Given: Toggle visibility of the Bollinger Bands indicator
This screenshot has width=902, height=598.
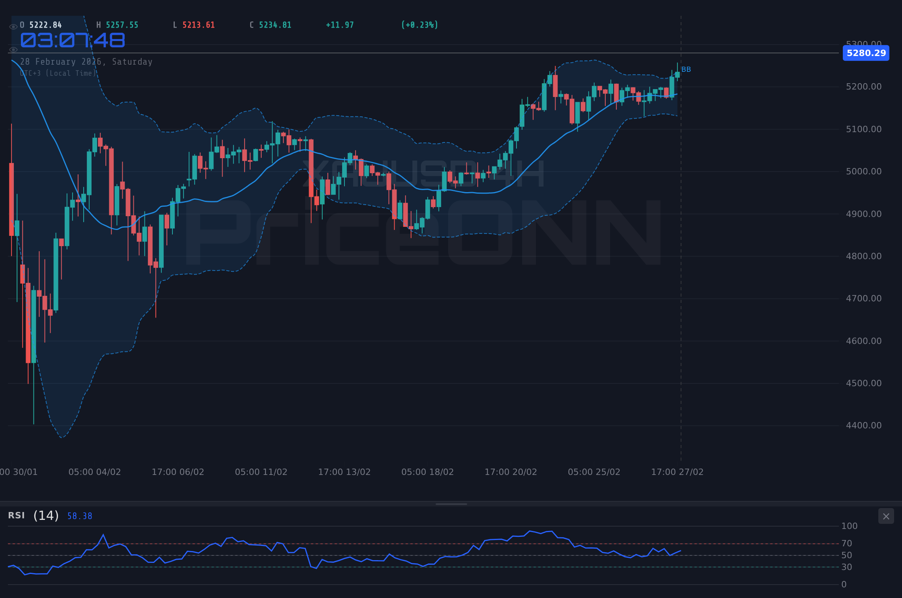Looking at the screenshot, I should [13, 50].
